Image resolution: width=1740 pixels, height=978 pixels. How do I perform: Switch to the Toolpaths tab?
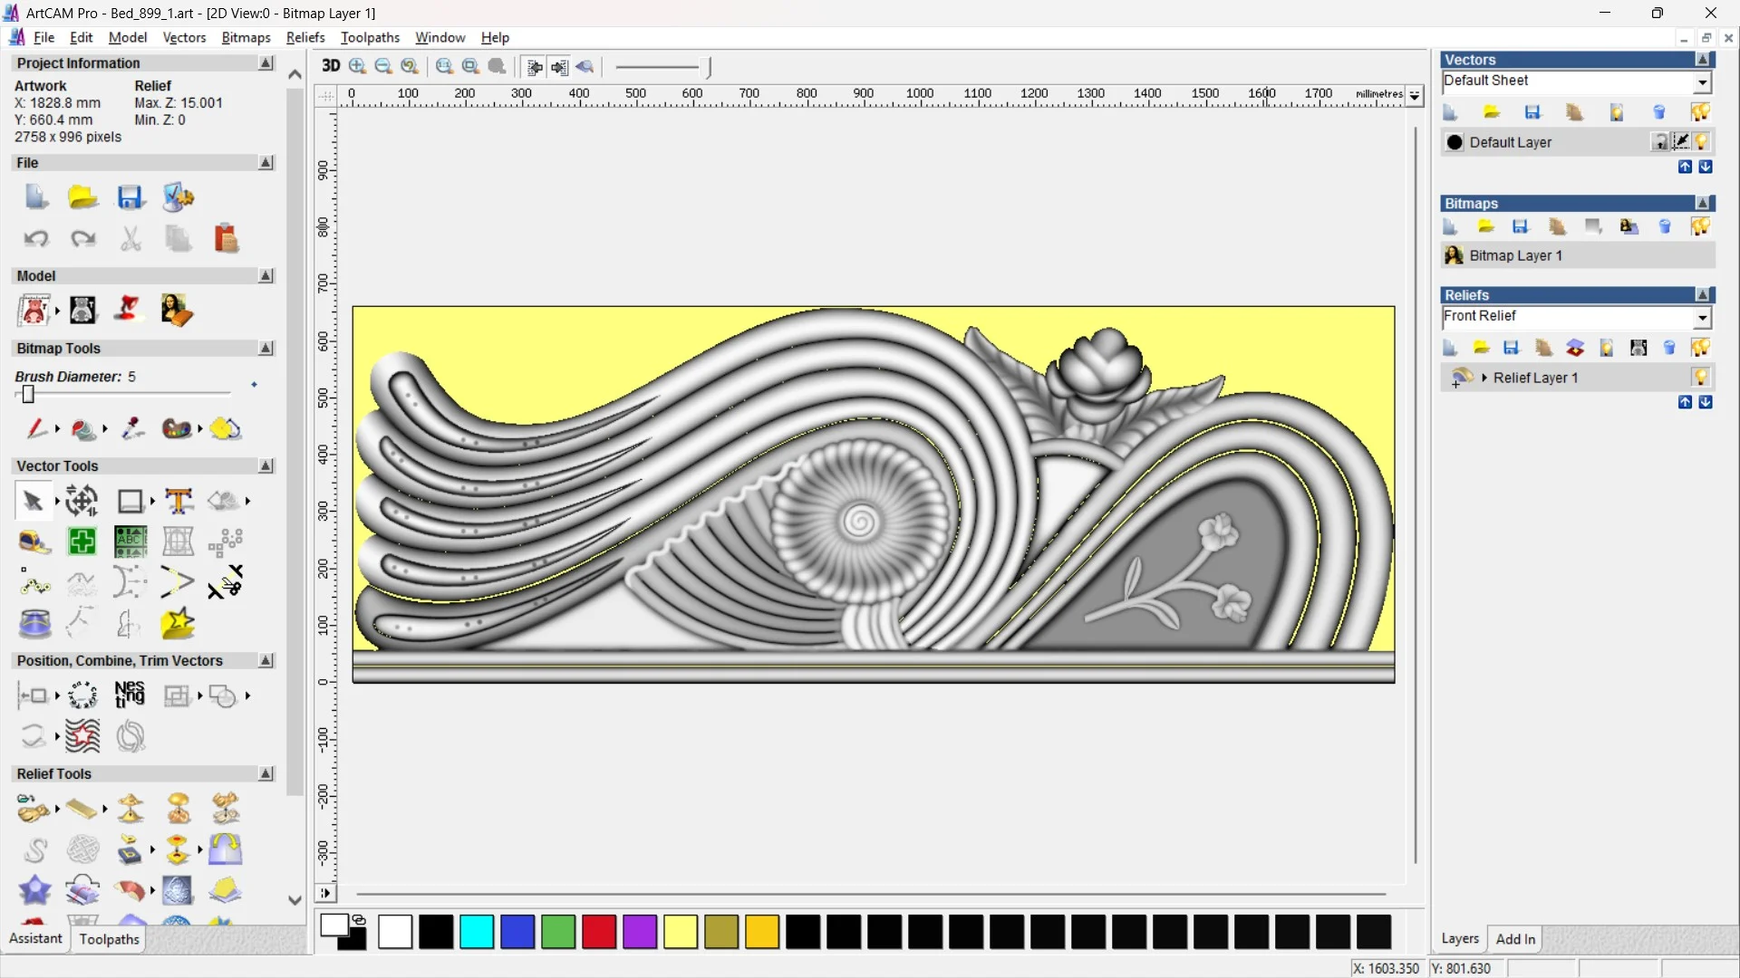click(109, 939)
